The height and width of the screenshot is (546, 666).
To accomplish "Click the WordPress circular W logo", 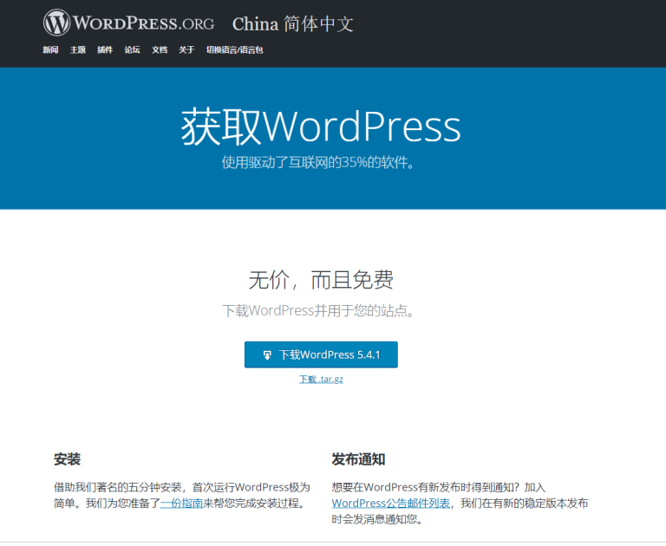I will 57,23.
